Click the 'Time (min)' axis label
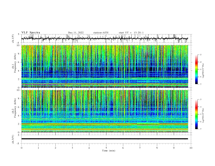The width and height of the screenshot is (215, 166). click(x=109, y=151)
